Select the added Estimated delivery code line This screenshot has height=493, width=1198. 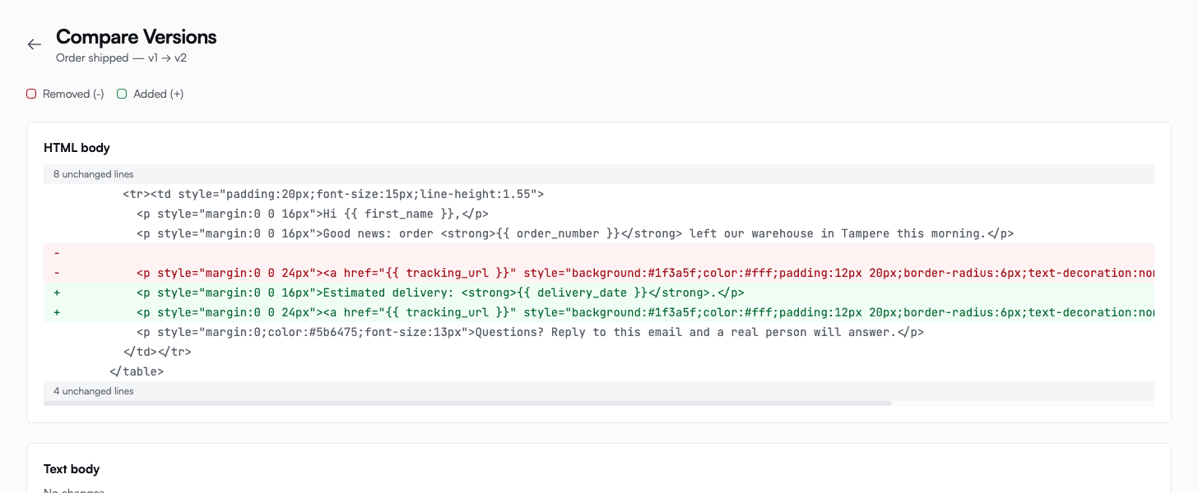[x=599, y=293]
